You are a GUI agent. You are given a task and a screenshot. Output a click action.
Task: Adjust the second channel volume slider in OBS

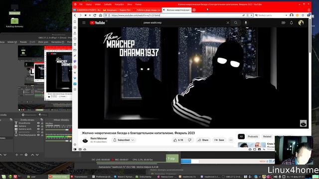pyautogui.click(x=57, y=141)
